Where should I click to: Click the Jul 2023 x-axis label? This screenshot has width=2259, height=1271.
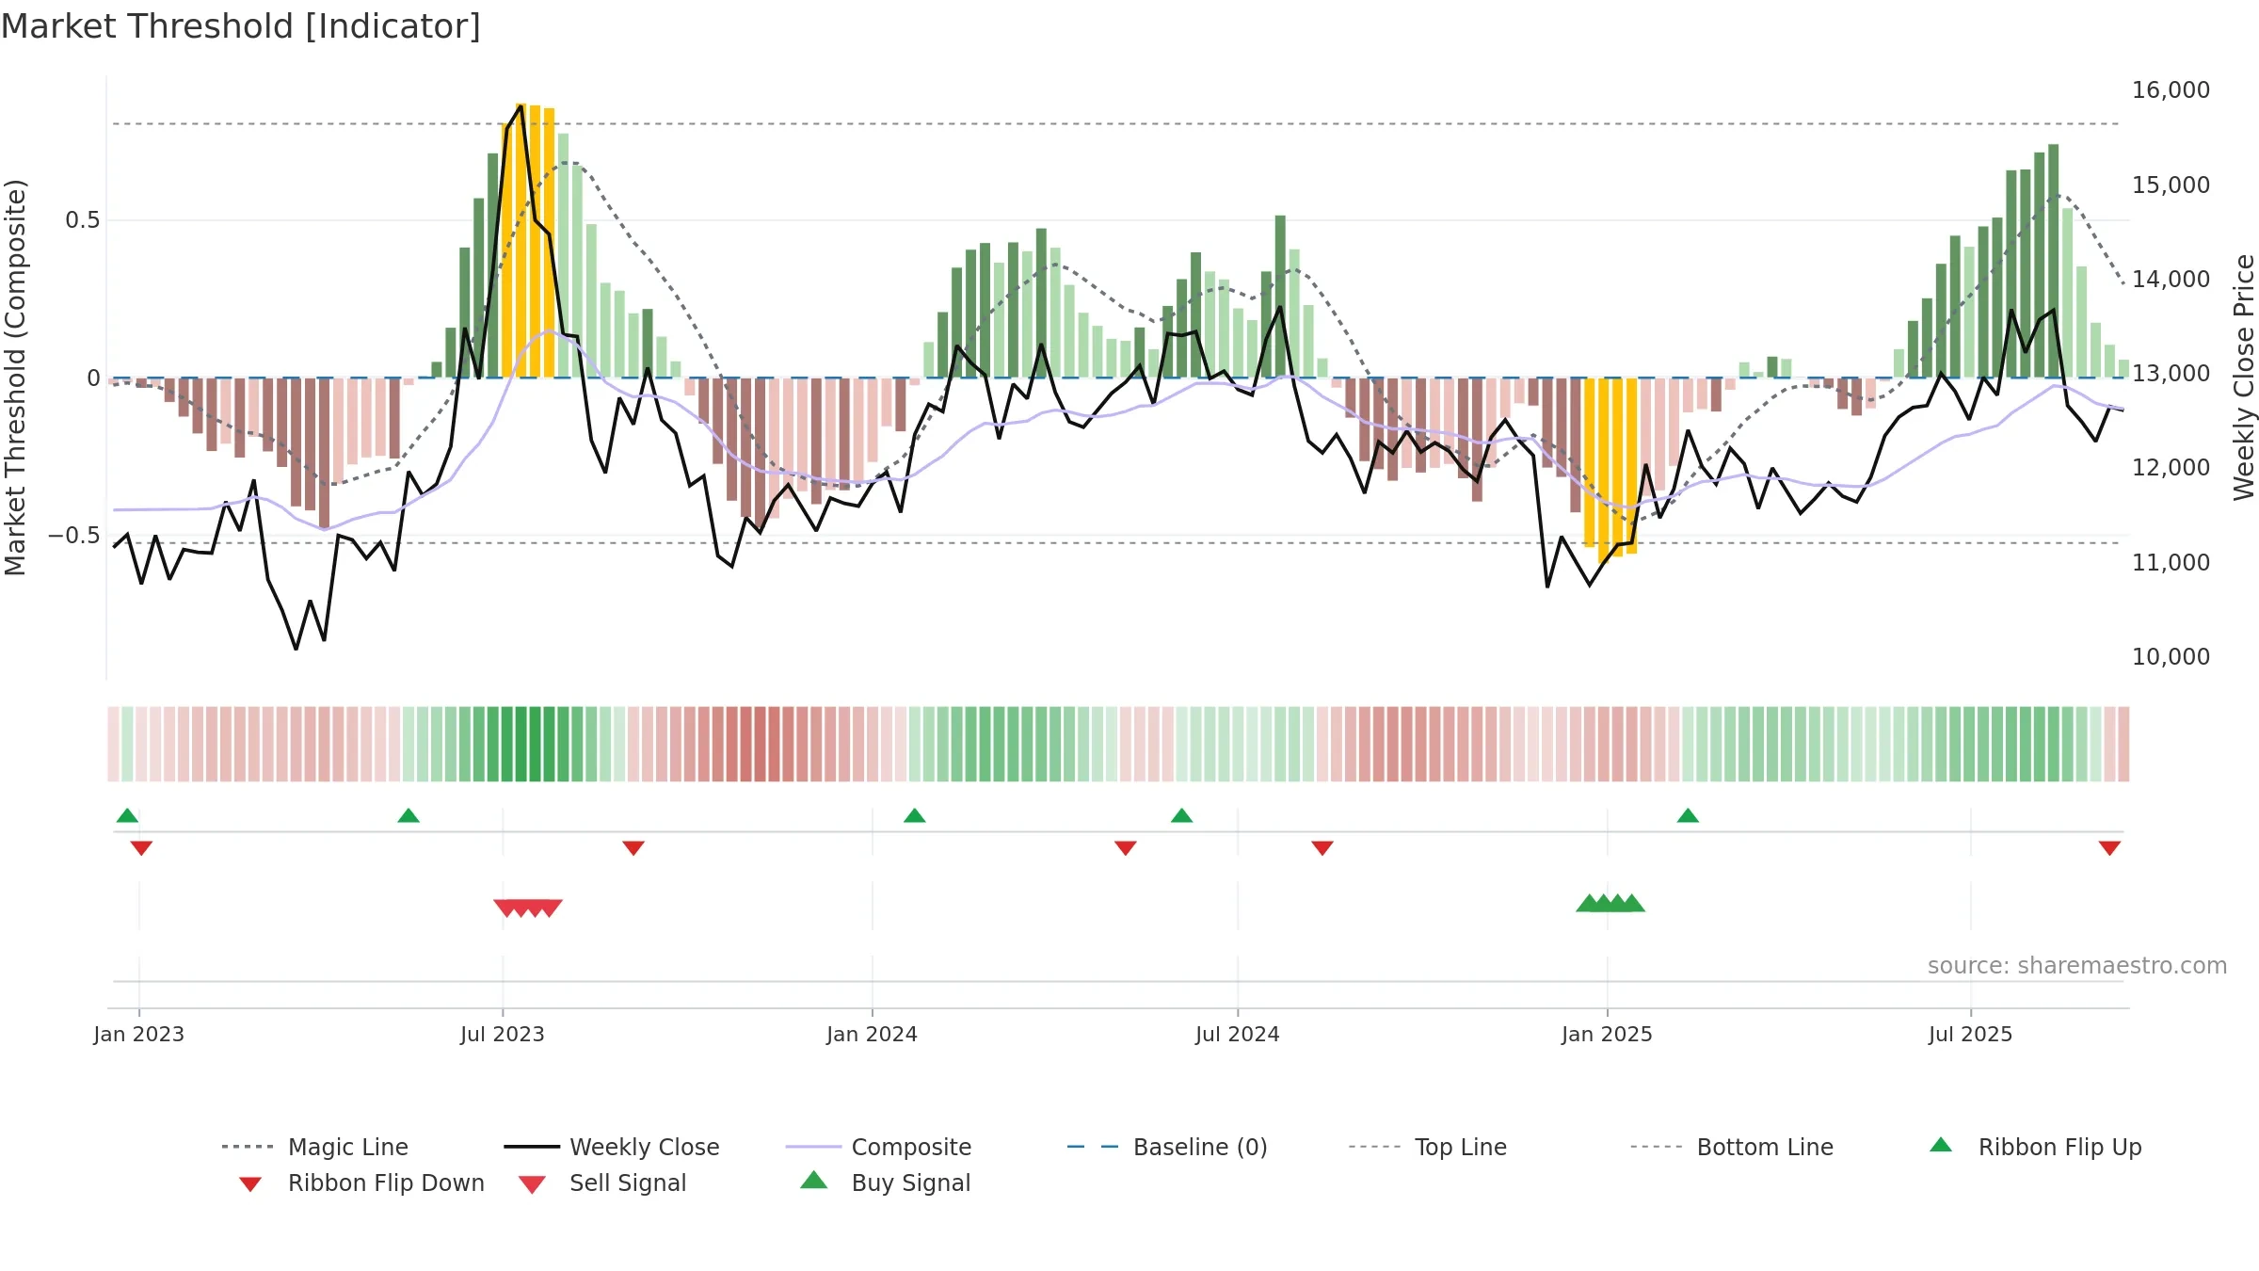coord(503,1034)
